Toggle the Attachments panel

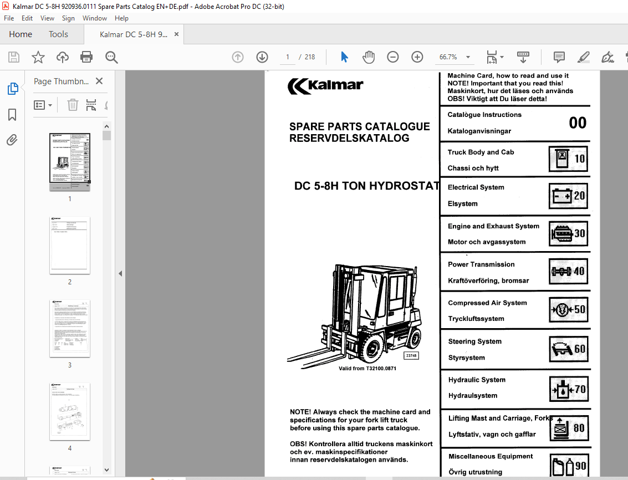[x=12, y=140]
